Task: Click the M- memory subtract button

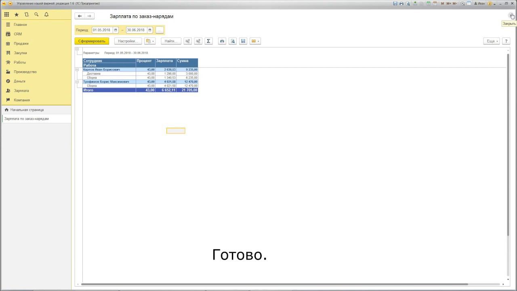Action: 455,3
